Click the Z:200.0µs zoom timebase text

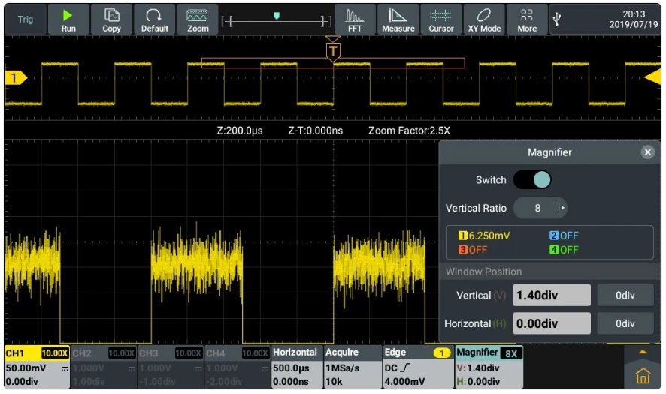click(240, 131)
